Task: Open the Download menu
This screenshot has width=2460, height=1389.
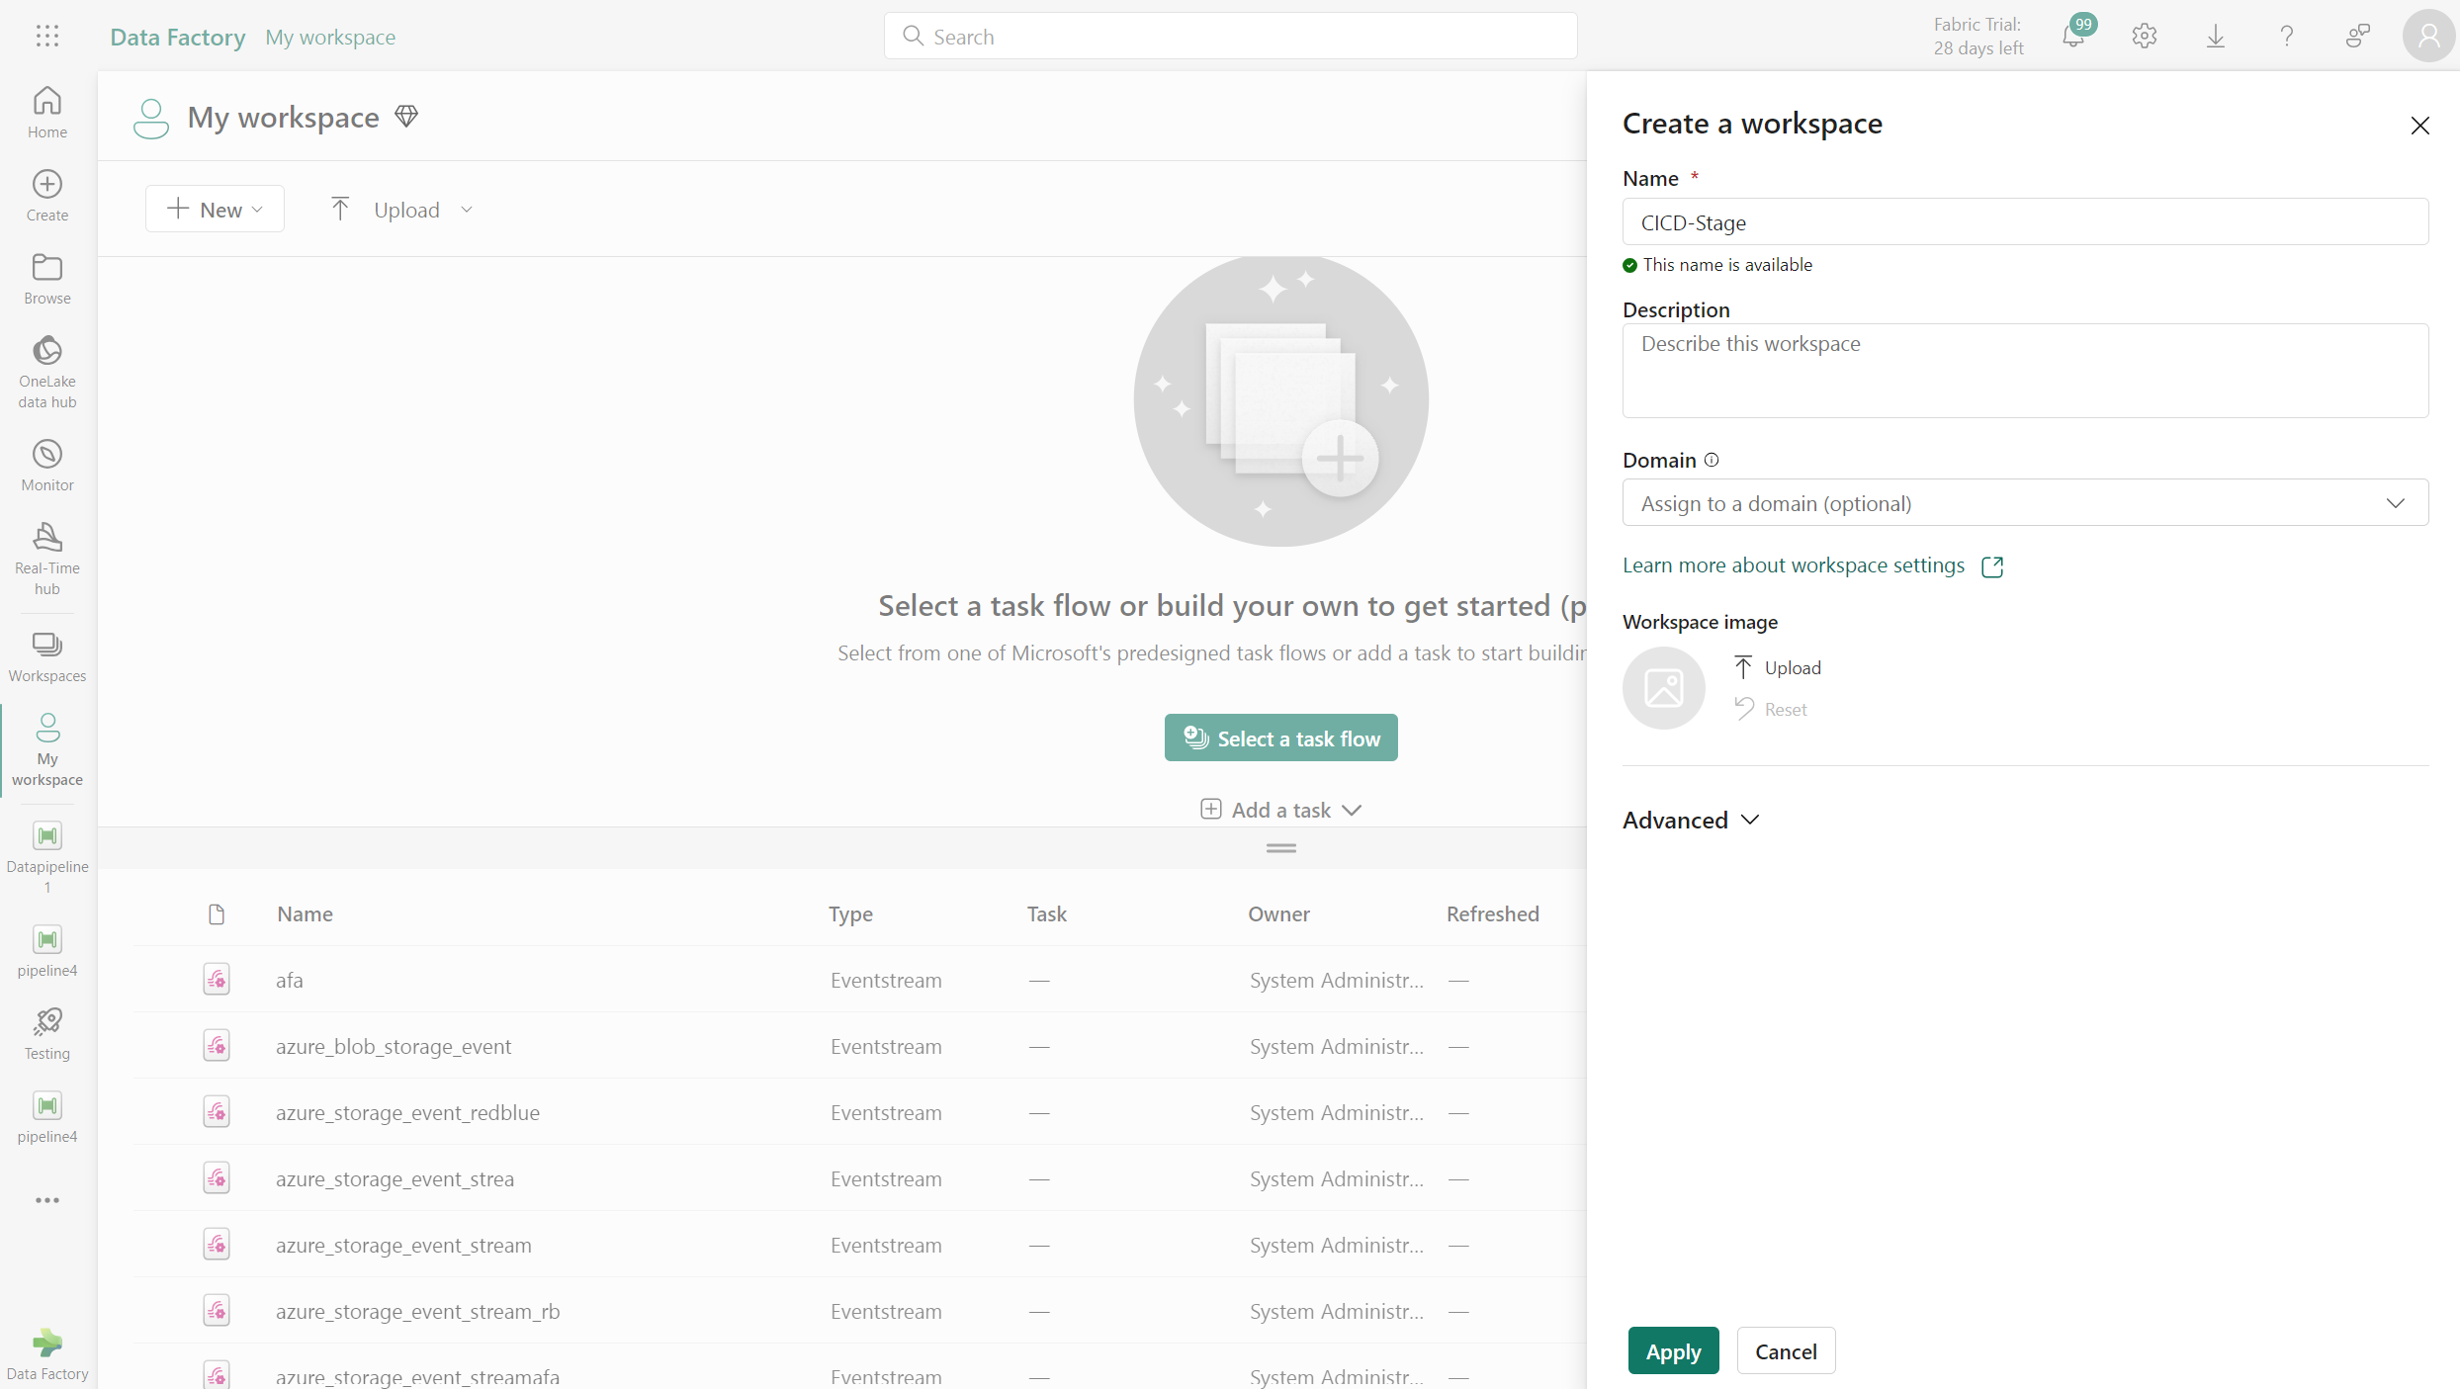Action: click(2216, 37)
